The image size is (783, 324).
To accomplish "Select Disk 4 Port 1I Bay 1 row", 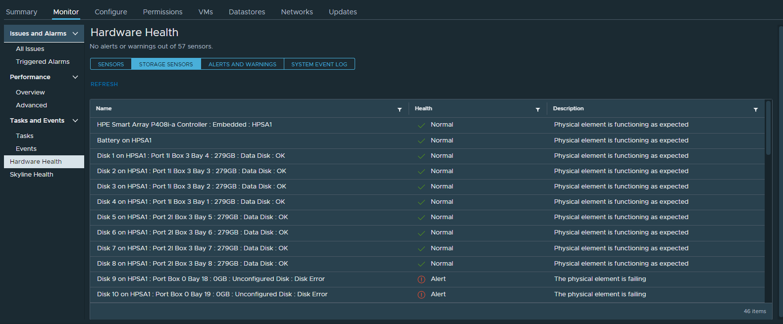I will coord(427,202).
